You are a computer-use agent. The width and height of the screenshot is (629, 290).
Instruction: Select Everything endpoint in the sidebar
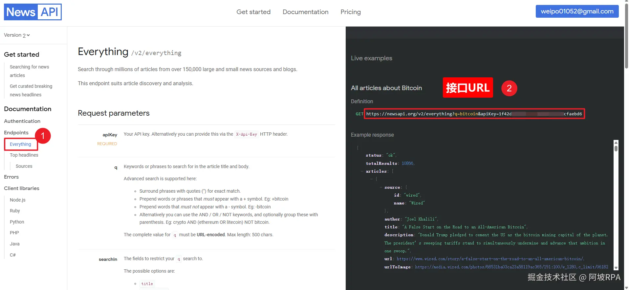(20, 144)
